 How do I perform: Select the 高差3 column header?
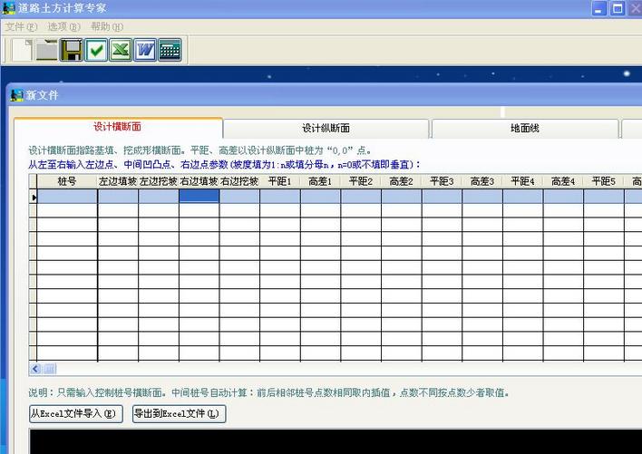point(482,181)
